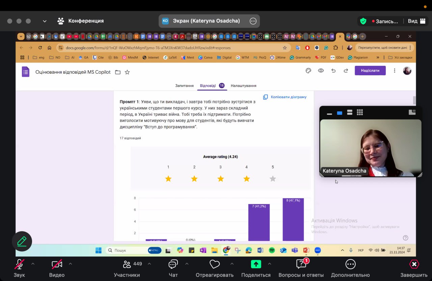Switch to the Налаштування tab
The width and height of the screenshot is (432, 281).
click(243, 86)
